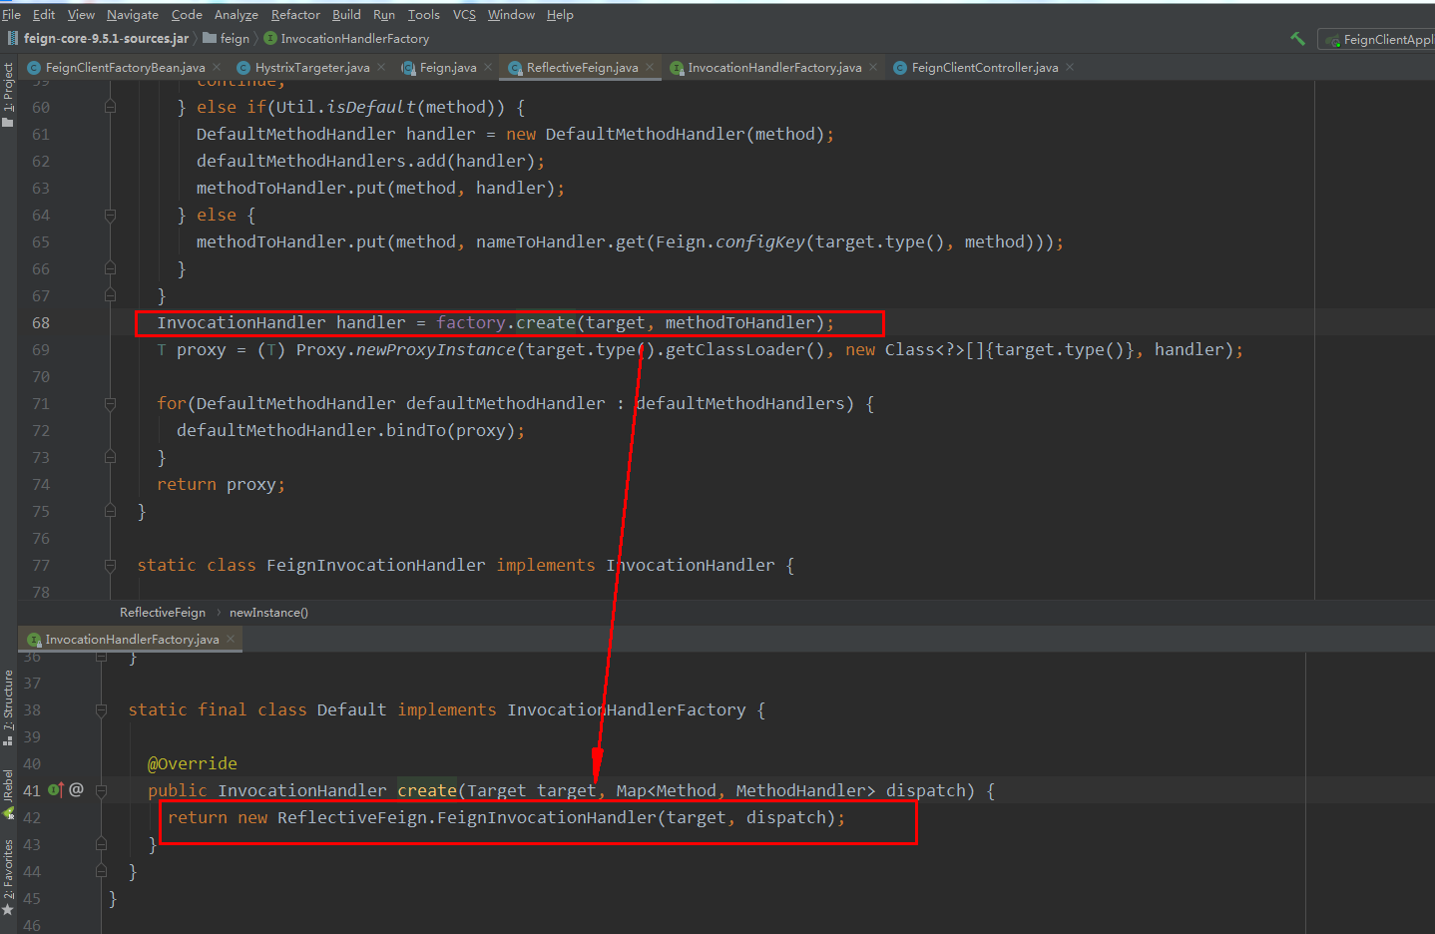Image resolution: width=1435 pixels, height=934 pixels.
Task: Click the create method name on line 41
Action: coord(427,791)
